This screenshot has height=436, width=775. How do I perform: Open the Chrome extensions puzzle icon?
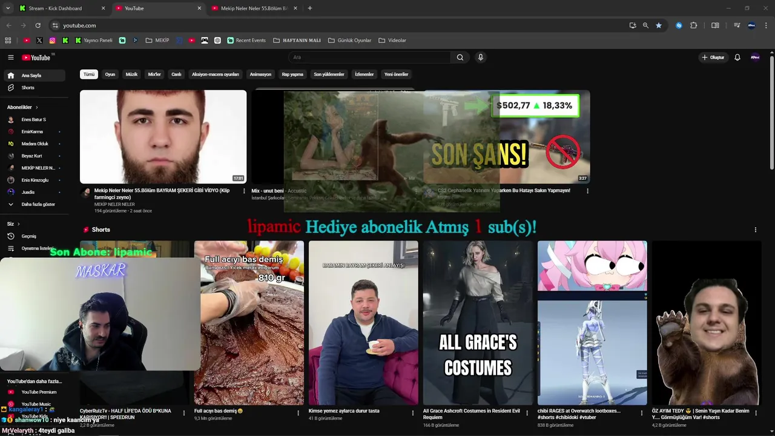[694, 25]
